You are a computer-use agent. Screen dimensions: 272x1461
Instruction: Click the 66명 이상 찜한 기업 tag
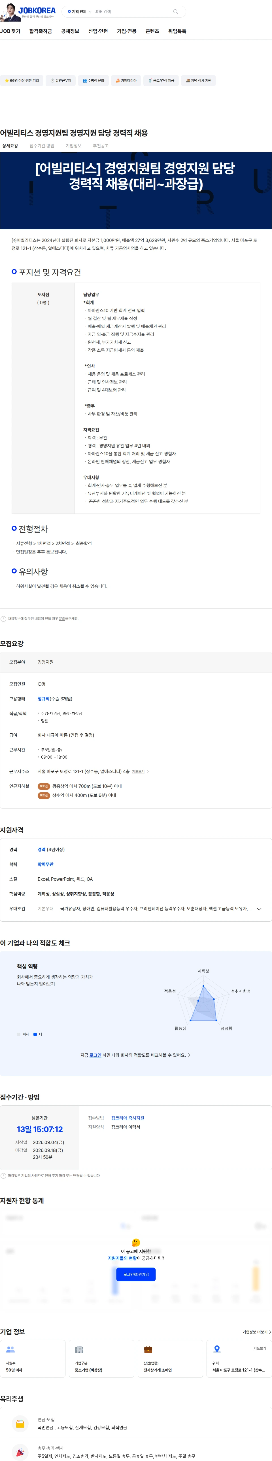(22, 81)
